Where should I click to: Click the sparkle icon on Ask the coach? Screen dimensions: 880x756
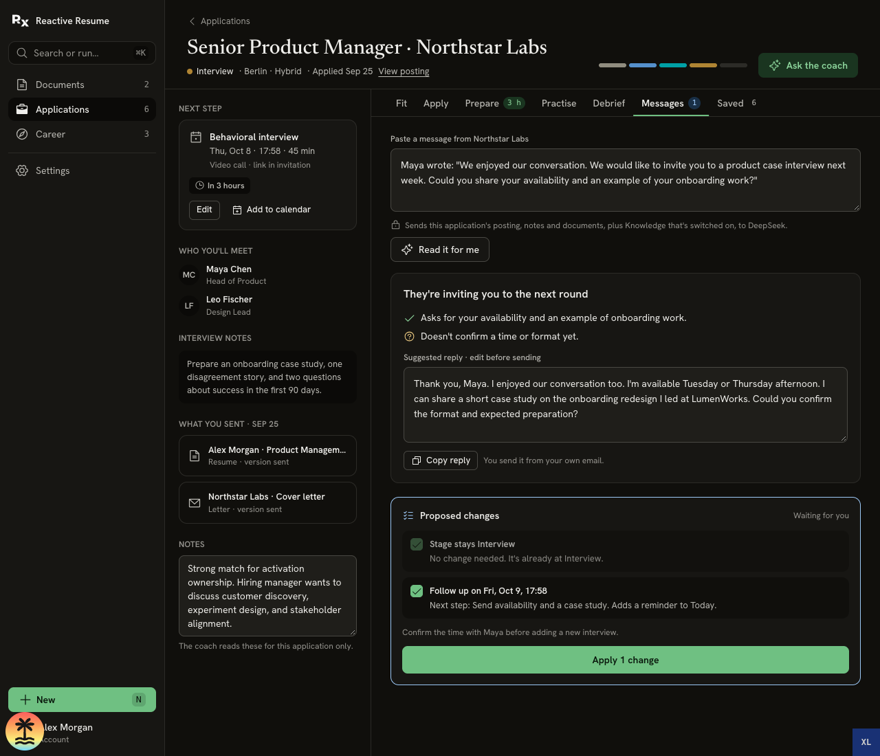click(775, 65)
